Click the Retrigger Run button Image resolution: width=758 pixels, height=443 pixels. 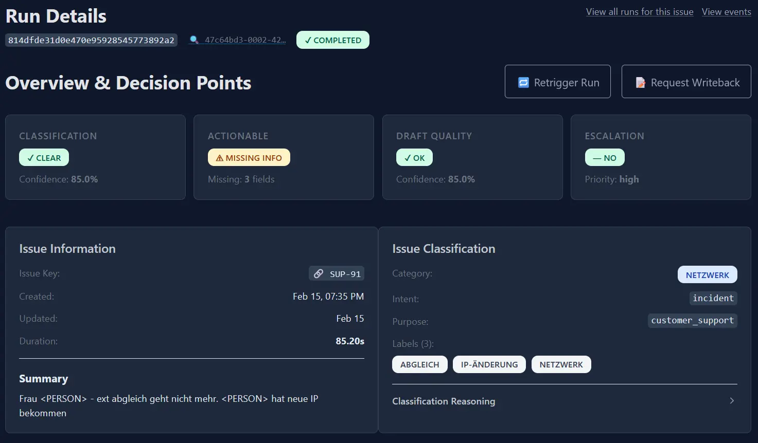click(558, 81)
